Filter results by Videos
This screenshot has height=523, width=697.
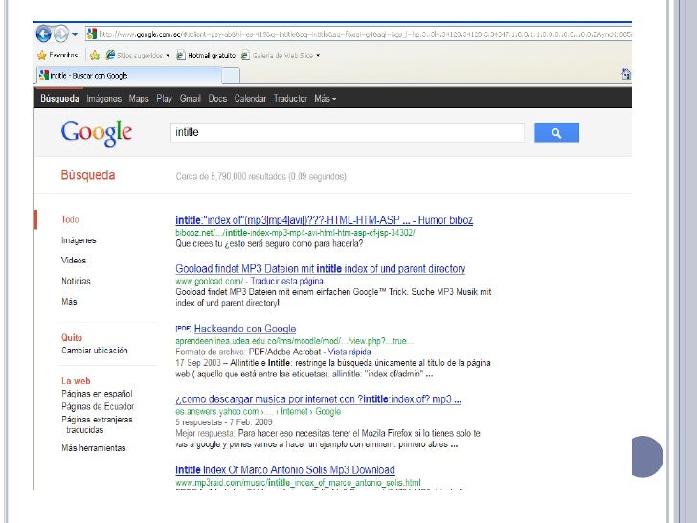74,261
